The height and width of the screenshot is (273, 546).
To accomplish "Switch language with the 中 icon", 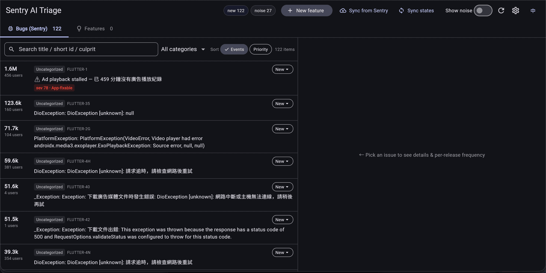I will click(x=533, y=11).
